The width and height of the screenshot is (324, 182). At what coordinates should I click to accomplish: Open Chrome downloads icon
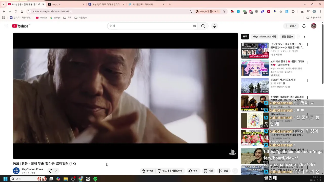302,11
